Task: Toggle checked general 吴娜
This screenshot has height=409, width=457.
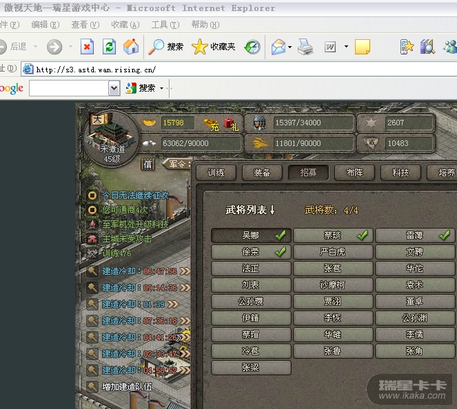Action: [251, 235]
